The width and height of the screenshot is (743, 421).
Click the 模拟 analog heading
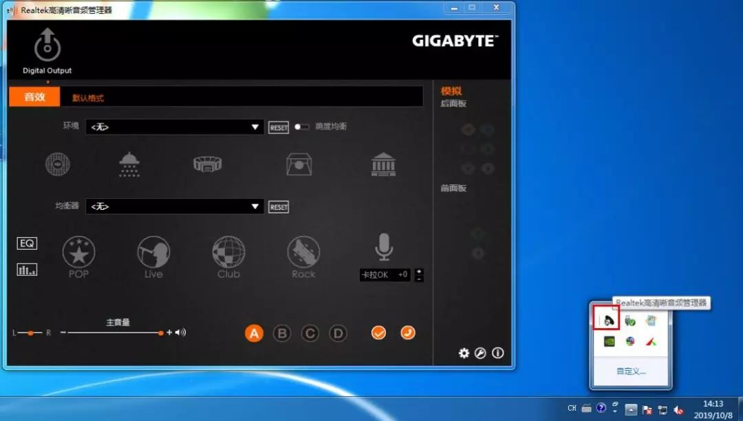pyautogui.click(x=451, y=91)
